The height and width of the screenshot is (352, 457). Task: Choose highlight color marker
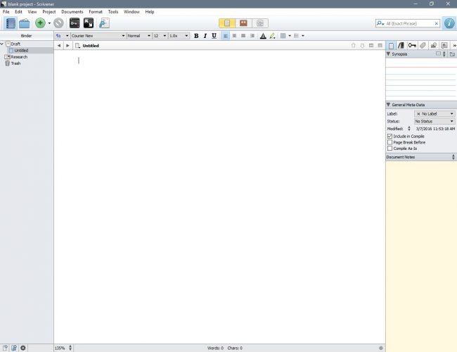[272, 36]
